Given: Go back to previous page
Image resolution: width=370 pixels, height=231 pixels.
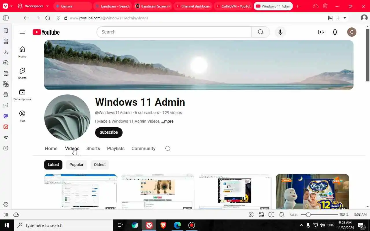Looking at the screenshot, I should [26, 18].
